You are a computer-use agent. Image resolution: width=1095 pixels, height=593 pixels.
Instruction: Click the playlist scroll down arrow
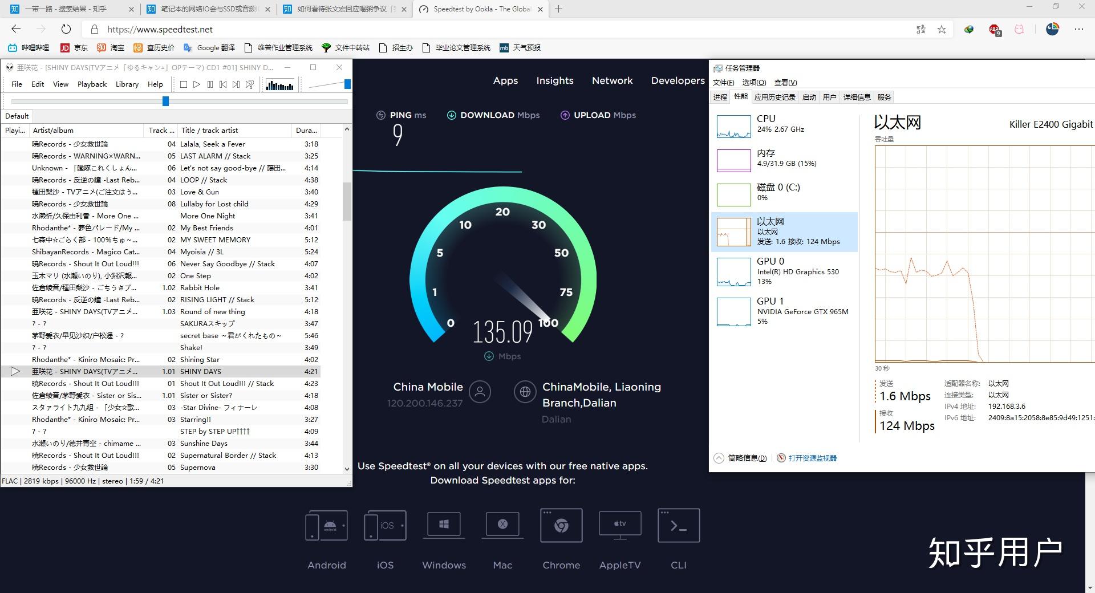(x=347, y=469)
